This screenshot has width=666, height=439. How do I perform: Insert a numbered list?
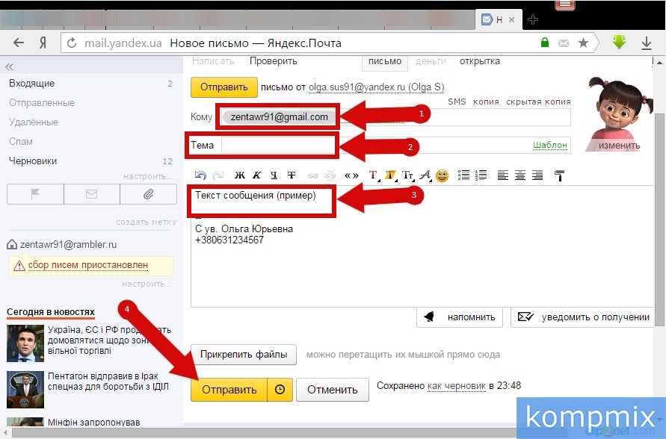(x=481, y=175)
